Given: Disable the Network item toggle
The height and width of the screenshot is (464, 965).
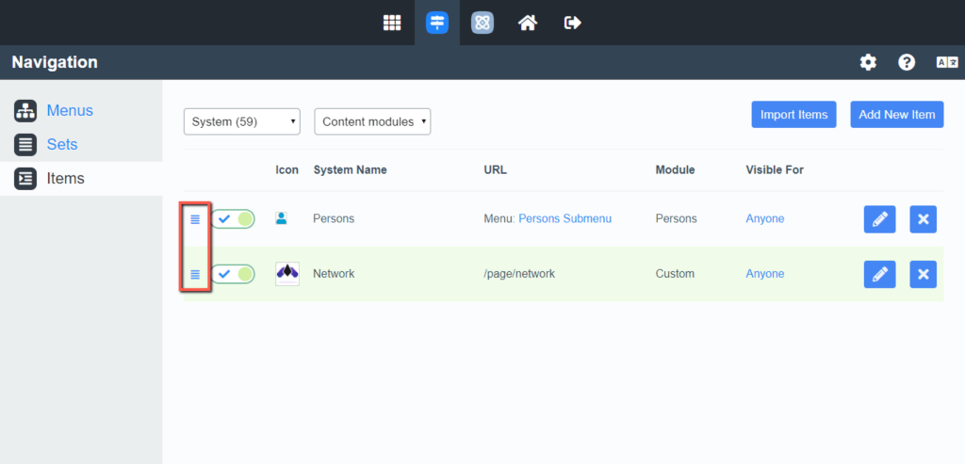Looking at the screenshot, I should (233, 274).
